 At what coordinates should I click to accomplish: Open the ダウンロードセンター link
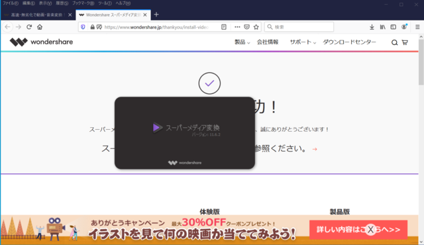[x=349, y=42]
